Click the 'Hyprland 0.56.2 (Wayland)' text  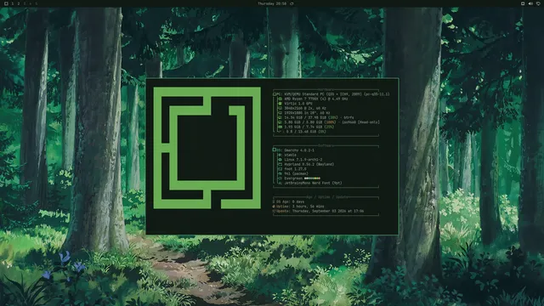click(x=309, y=164)
